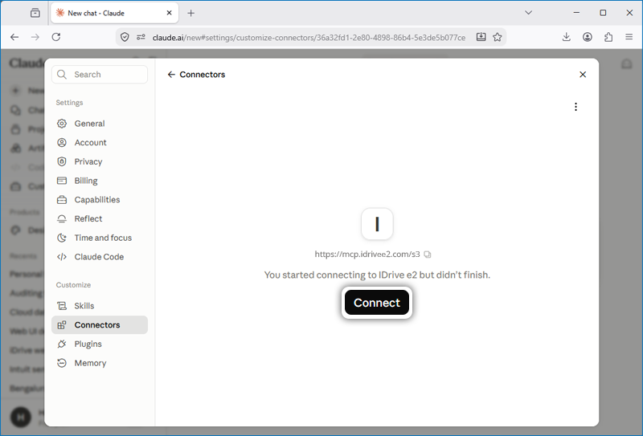Open the Billing section
The width and height of the screenshot is (643, 436).
click(x=99, y=181)
